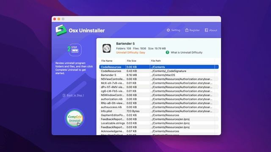The width and height of the screenshot is (271, 152).
Task: Click the Register label in header
Action: point(194,30)
